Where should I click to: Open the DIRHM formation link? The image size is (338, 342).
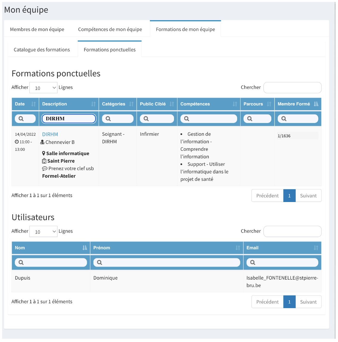coord(50,134)
